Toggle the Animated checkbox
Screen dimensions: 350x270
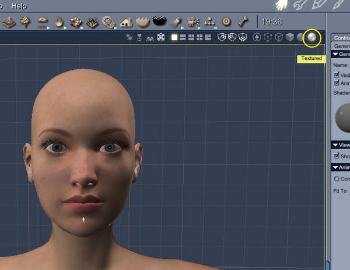point(337,83)
